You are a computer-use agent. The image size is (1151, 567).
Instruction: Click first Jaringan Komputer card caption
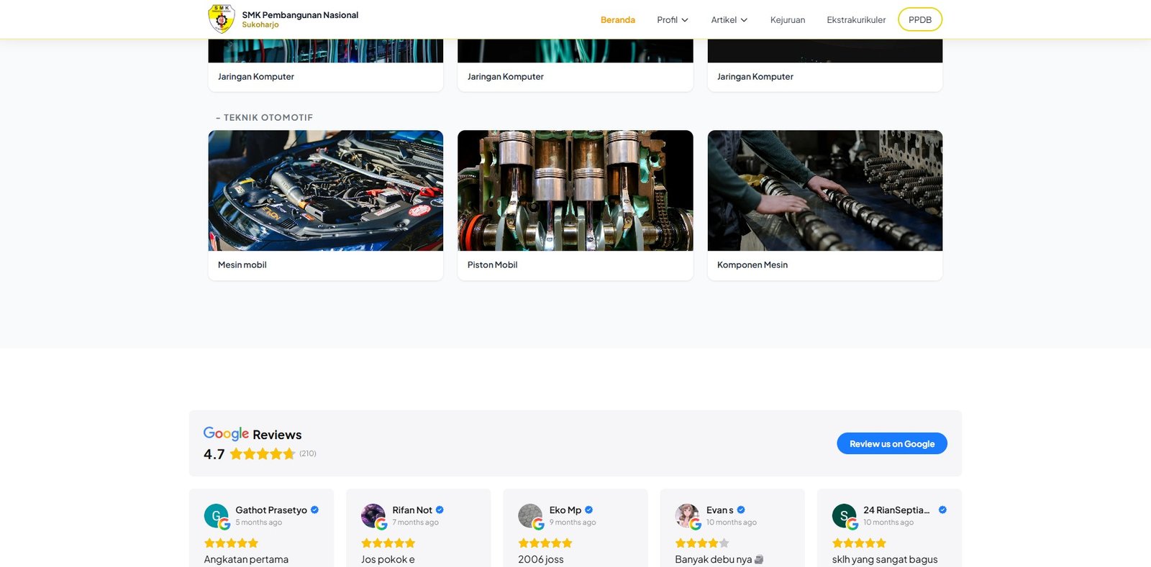click(x=256, y=76)
